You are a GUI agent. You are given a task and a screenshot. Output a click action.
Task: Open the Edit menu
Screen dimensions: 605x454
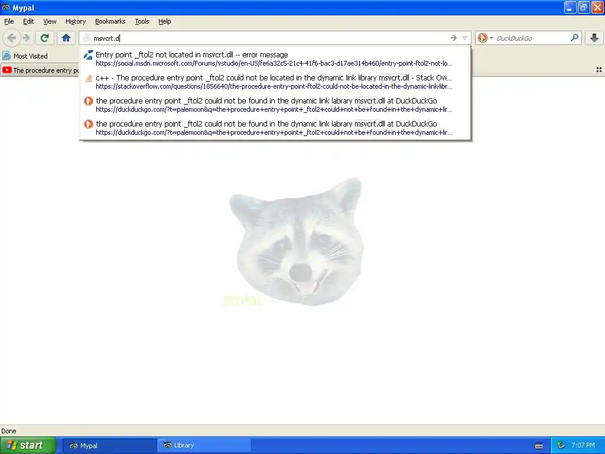pyautogui.click(x=28, y=21)
